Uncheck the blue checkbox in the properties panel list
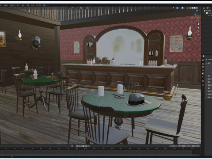The image size is (212, 159). [208, 79]
